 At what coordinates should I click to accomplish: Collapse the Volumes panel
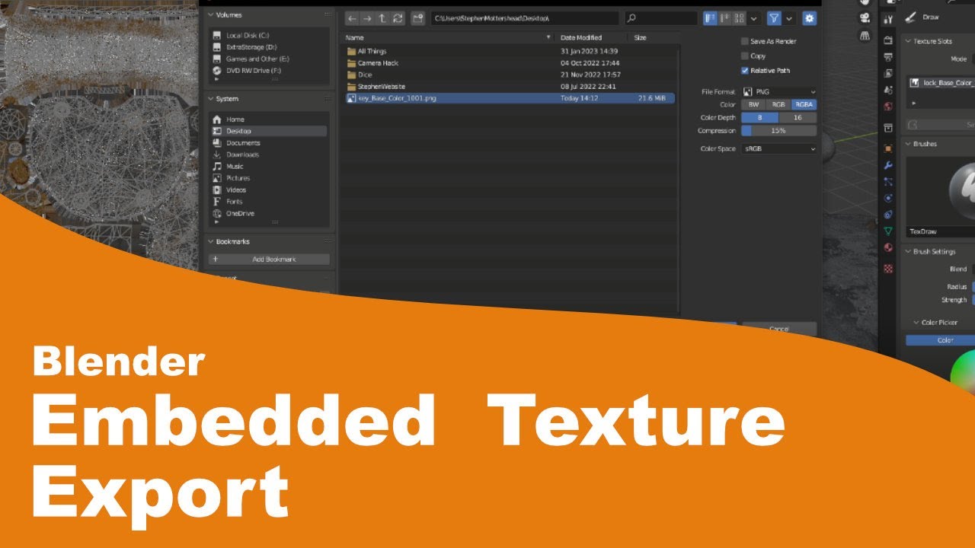pyautogui.click(x=211, y=14)
